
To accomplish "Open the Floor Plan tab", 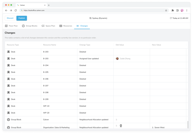I will coord(11,26).
